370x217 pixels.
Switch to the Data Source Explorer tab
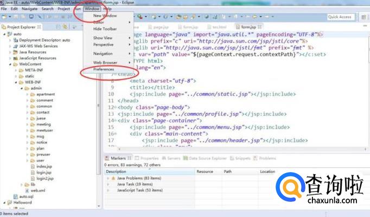(207, 159)
